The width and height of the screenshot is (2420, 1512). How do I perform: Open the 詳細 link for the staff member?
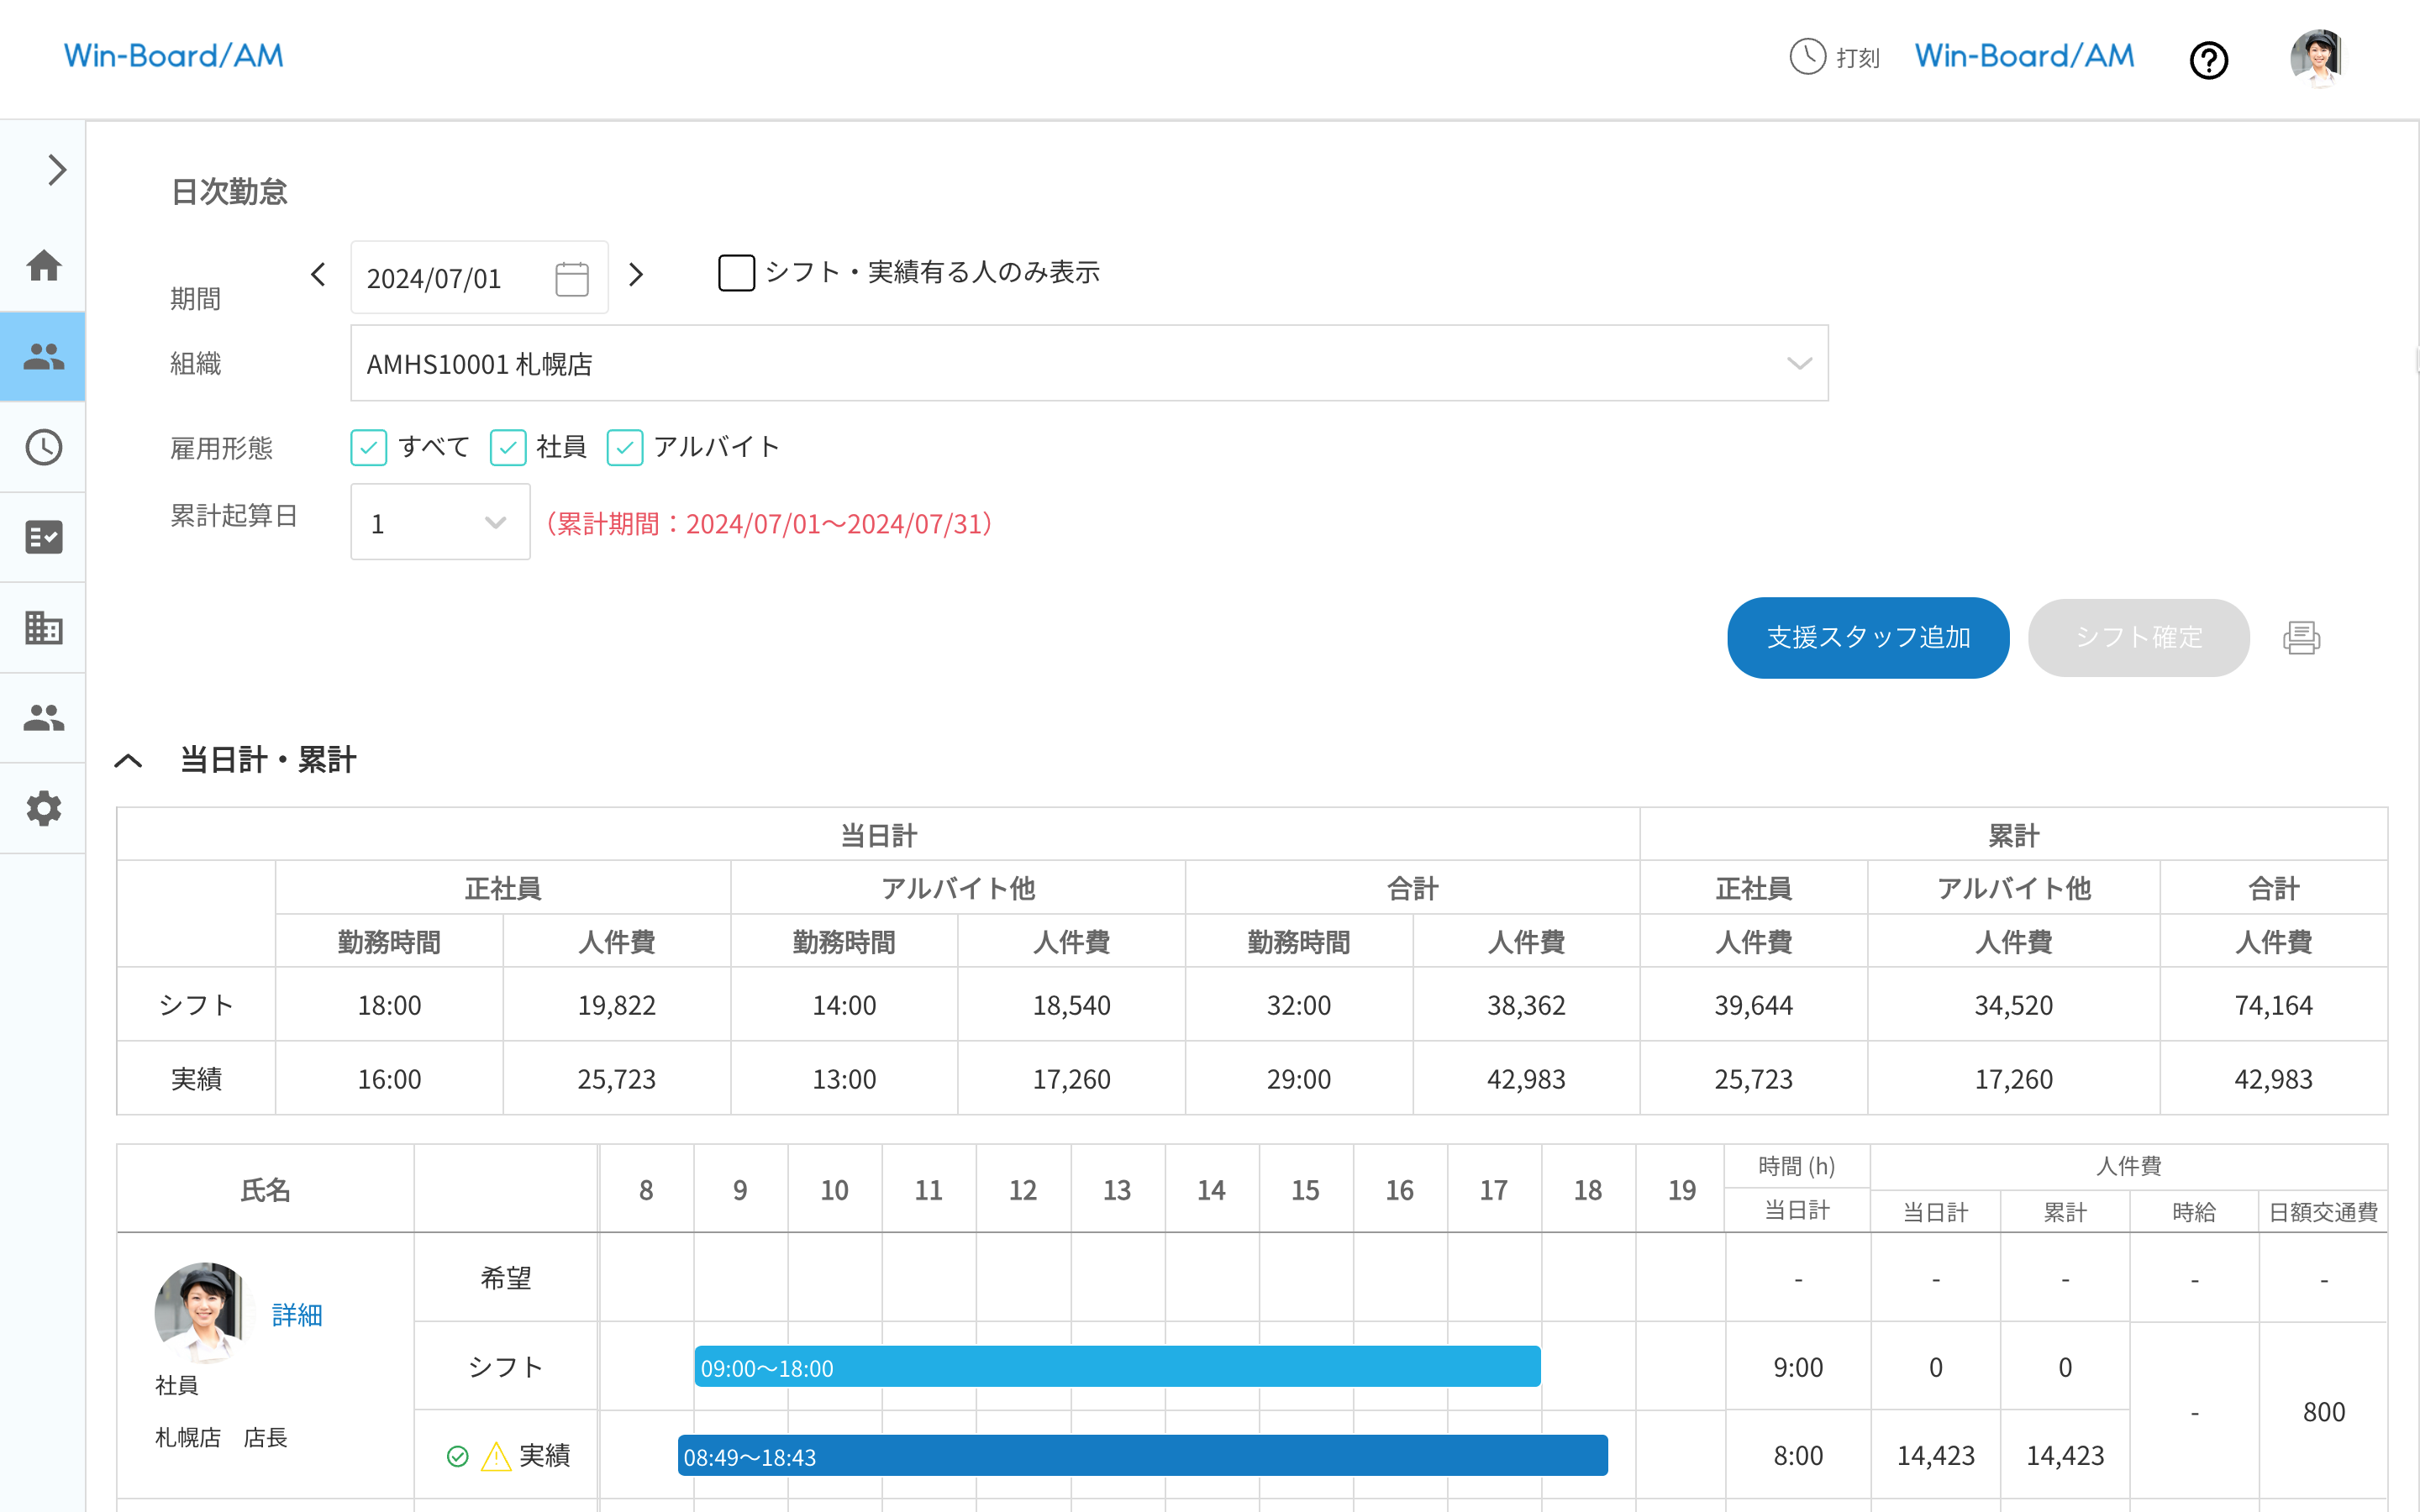[296, 1315]
